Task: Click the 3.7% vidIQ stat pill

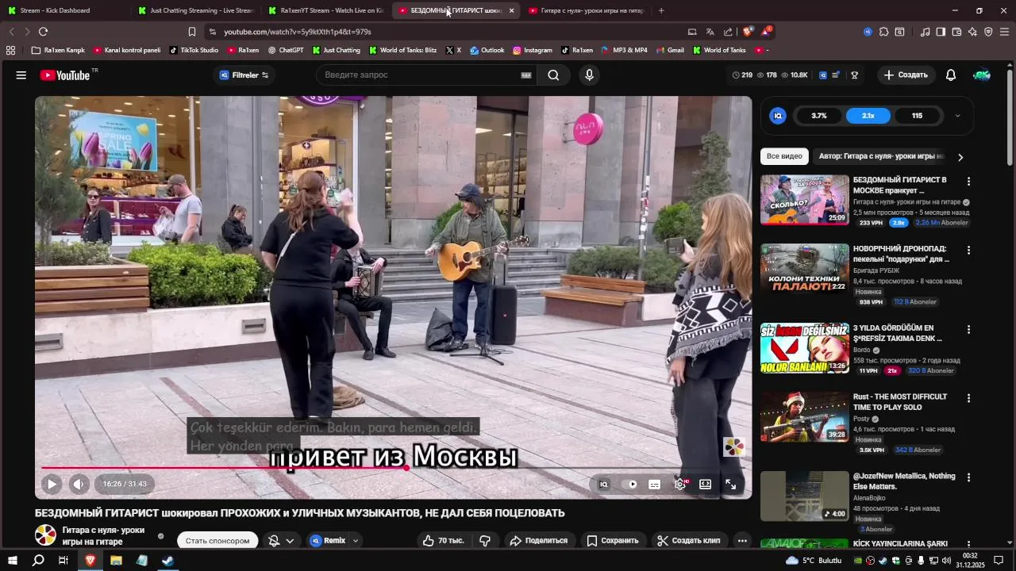Action: coord(819,116)
